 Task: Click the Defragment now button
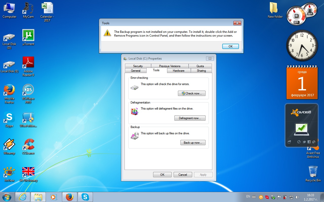[x=190, y=118]
